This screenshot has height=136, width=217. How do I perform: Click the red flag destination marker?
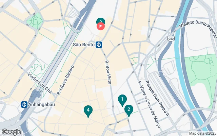101,26
